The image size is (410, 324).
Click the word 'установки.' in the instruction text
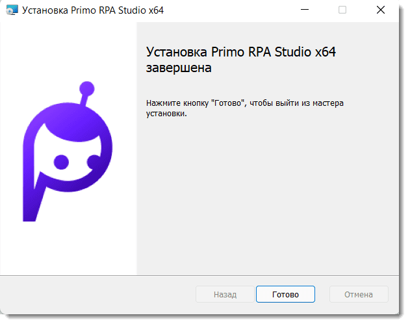(166, 114)
